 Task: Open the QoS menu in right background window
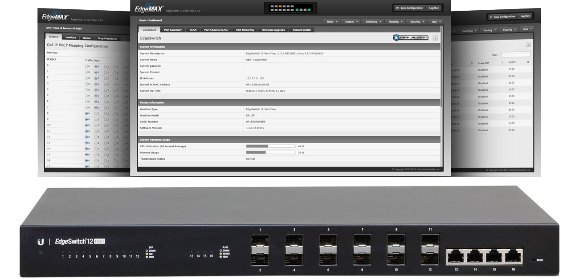(x=527, y=29)
